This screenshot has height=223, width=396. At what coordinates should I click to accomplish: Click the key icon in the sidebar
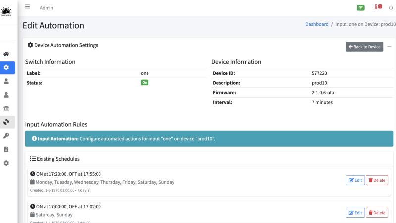pyautogui.click(x=6, y=135)
